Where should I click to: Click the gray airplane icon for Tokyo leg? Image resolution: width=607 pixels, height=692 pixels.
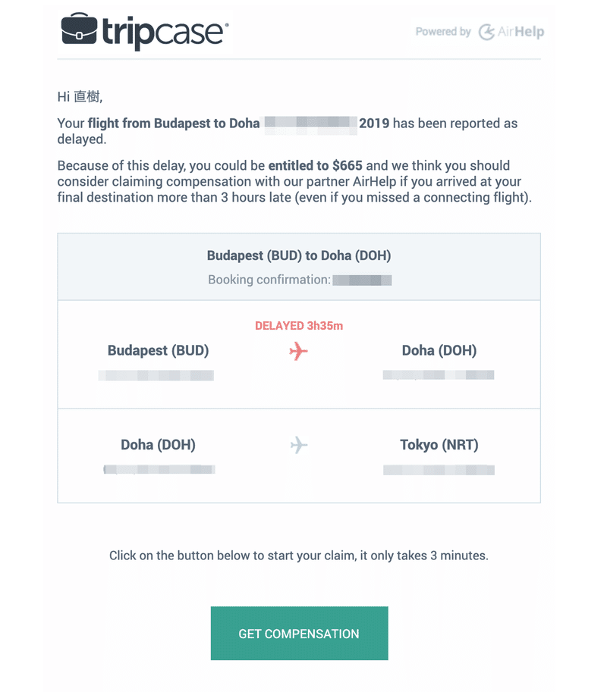[x=299, y=445]
